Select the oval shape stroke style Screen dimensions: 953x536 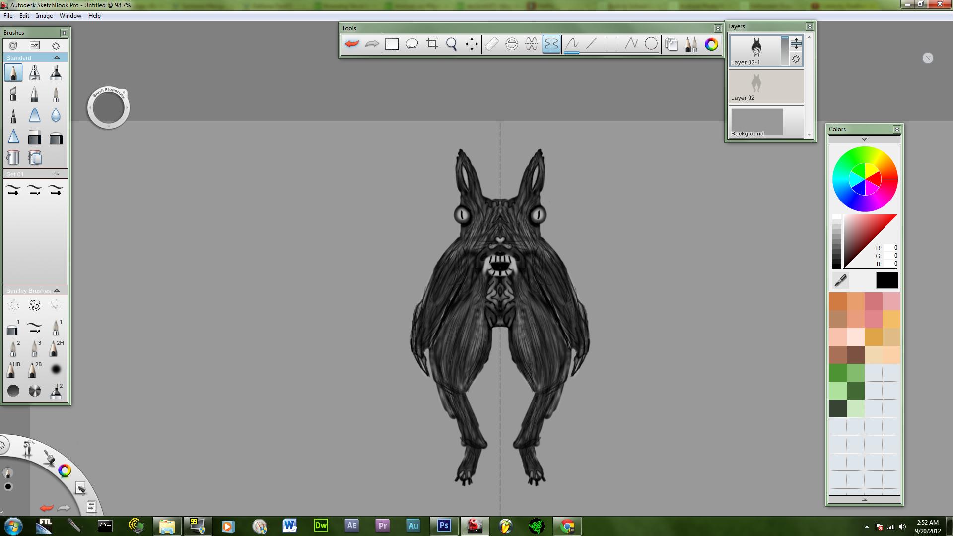651,44
